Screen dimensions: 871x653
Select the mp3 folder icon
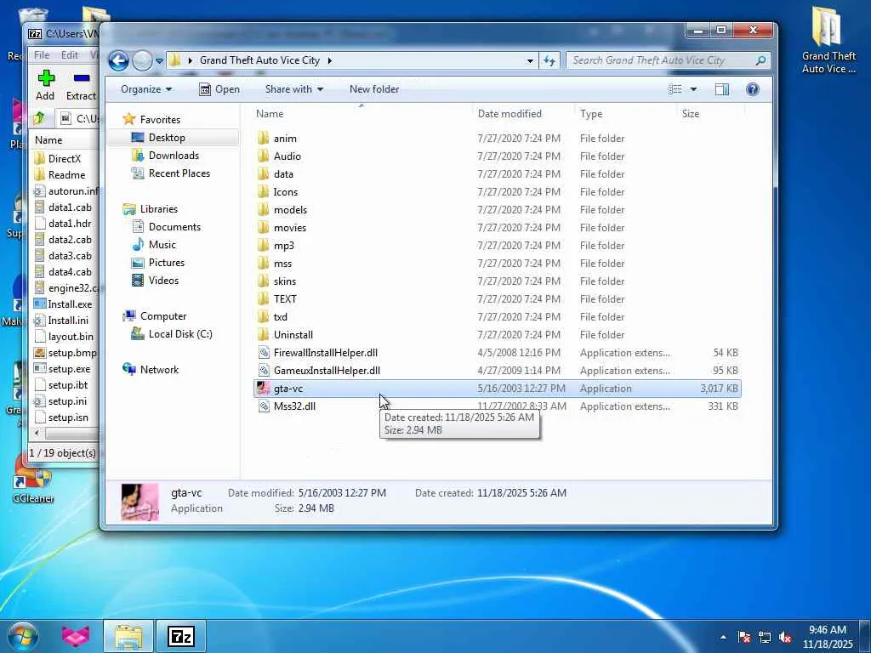(x=264, y=246)
